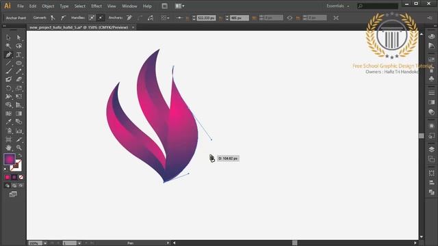Select the Rotate tool
The height and width of the screenshot is (246, 438).
point(8,88)
